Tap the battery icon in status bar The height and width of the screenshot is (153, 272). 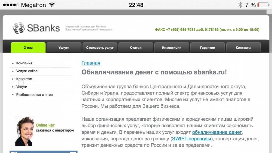[x=263, y=5]
